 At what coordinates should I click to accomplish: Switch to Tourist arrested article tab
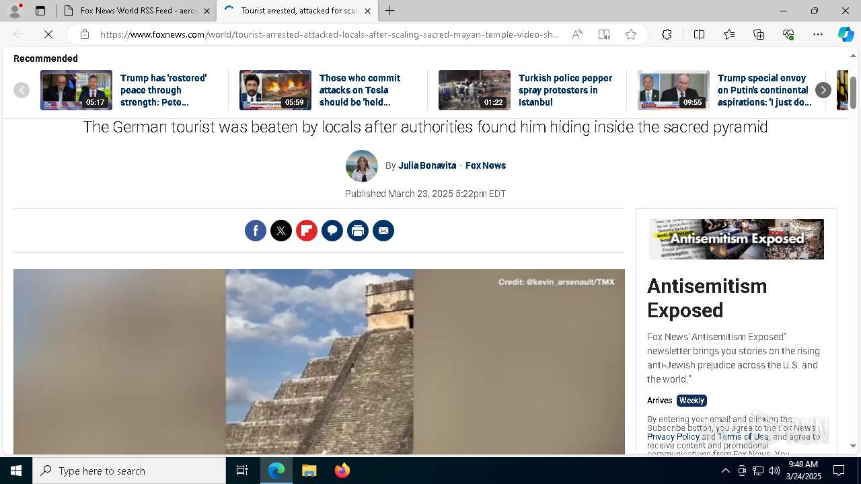click(296, 11)
